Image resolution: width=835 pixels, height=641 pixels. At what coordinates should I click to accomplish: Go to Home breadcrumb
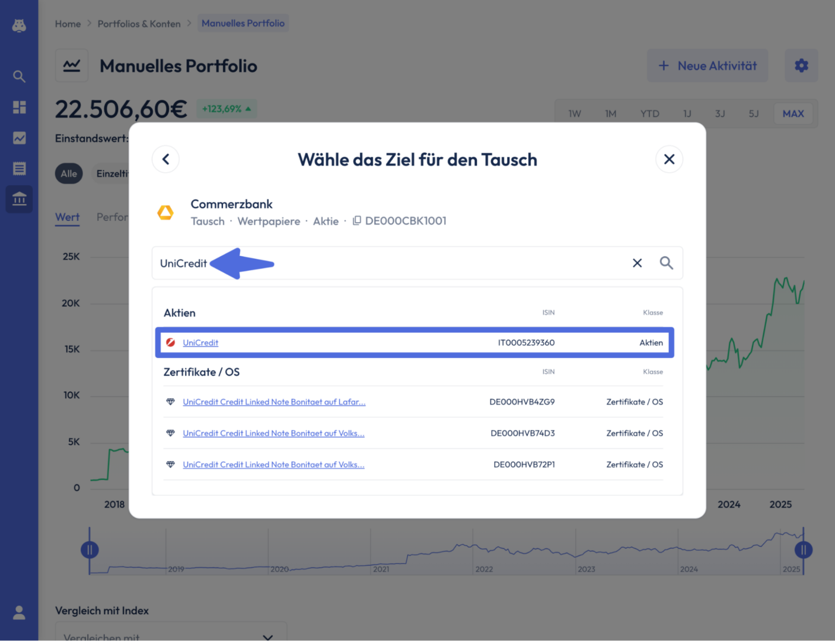pos(68,24)
